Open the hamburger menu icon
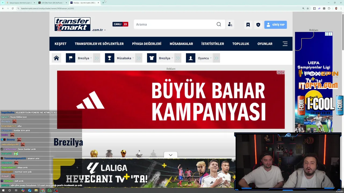Viewport: 344px width, 193px height. tap(285, 44)
